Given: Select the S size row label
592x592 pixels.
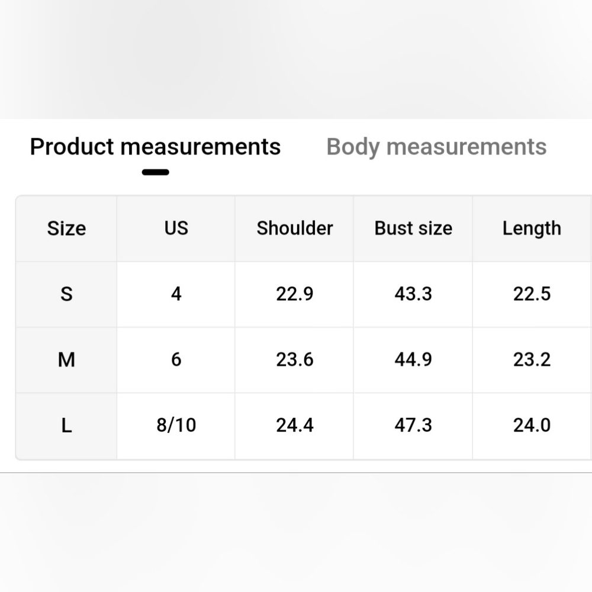Looking at the screenshot, I should 66,294.
